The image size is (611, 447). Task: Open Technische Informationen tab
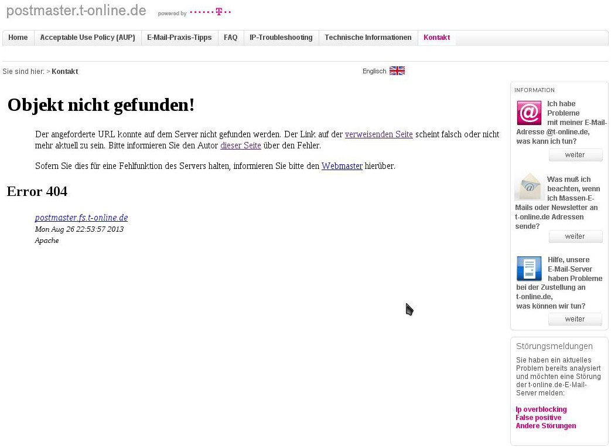[368, 38]
